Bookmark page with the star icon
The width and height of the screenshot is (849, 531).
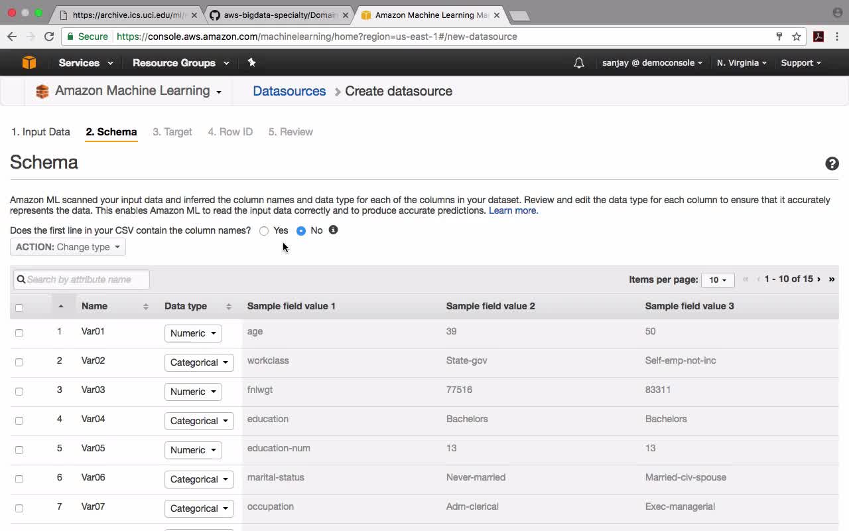pos(797,37)
